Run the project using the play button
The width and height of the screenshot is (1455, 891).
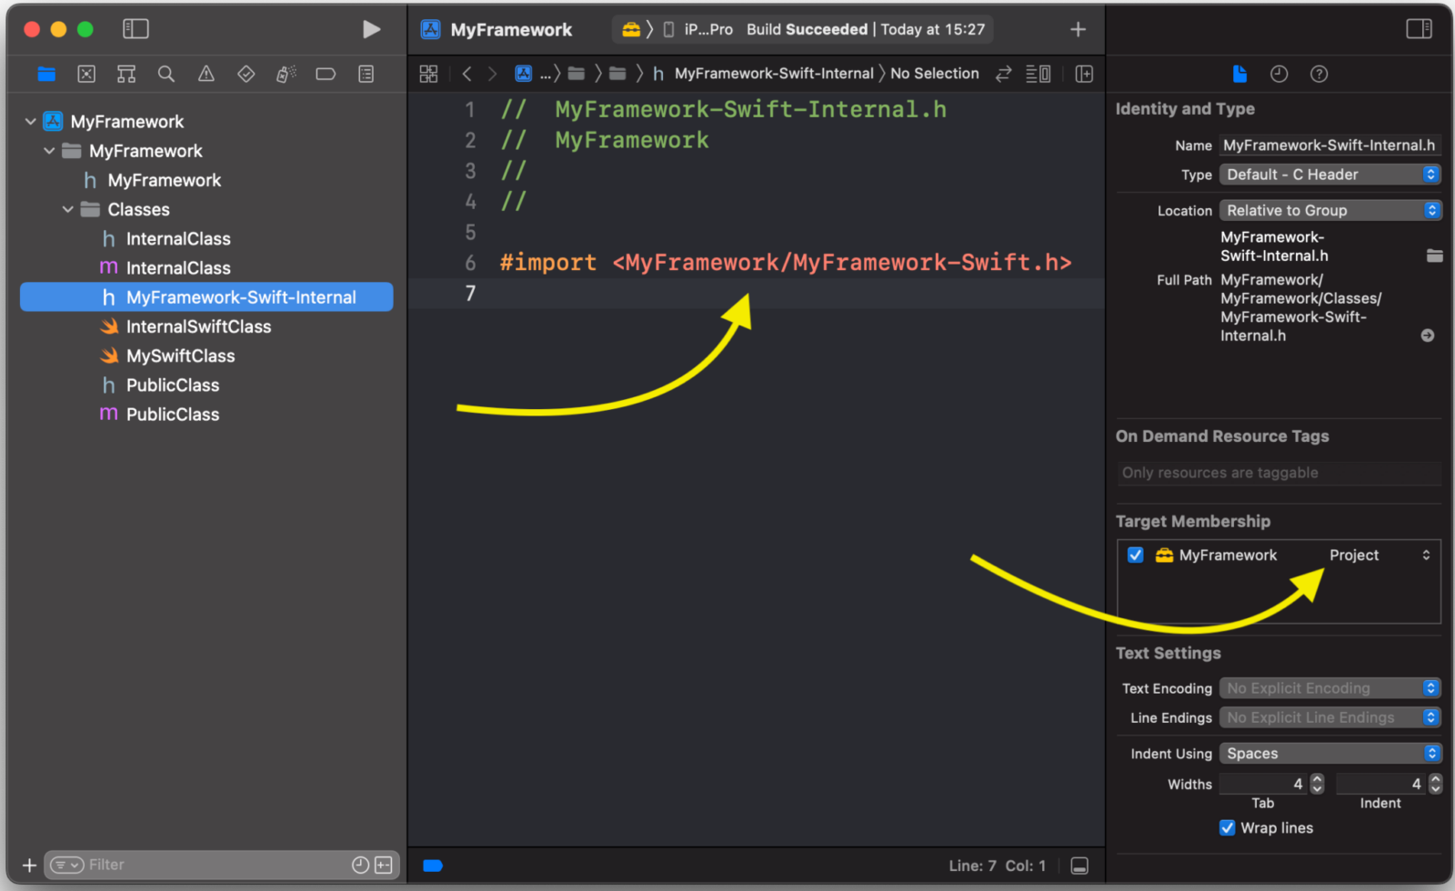click(372, 28)
